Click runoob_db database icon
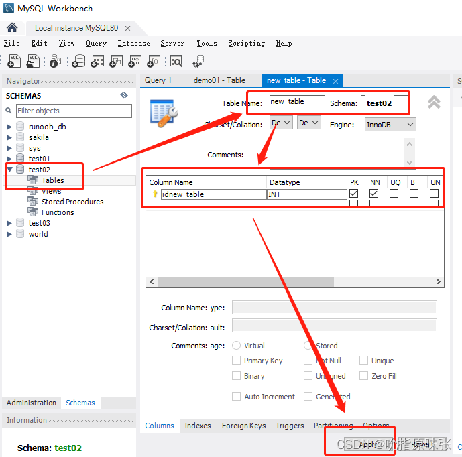 20,127
